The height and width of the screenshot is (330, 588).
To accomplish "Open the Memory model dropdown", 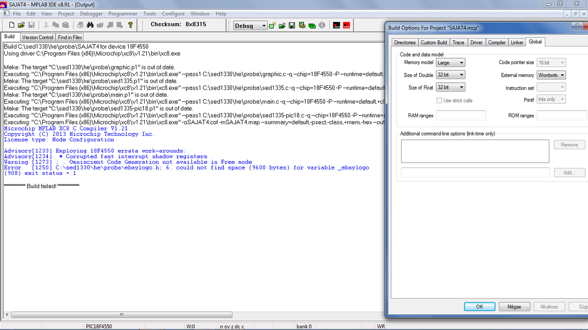I will coord(450,62).
